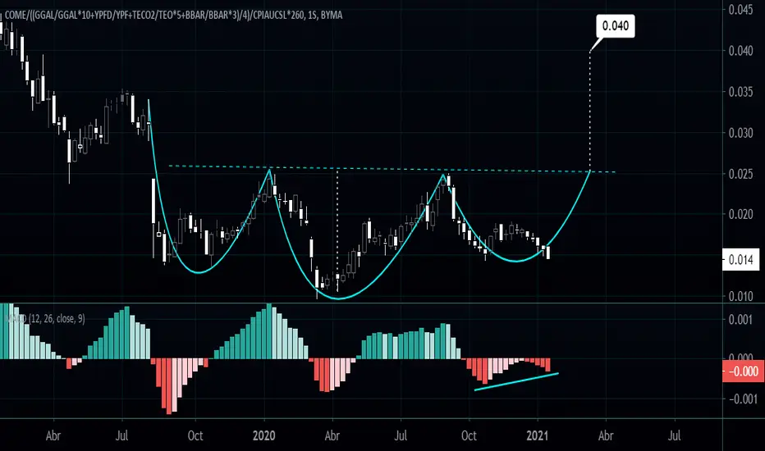This screenshot has width=765, height=451.
Task: Select the last candlestick near 0.014
Action: 548,253
